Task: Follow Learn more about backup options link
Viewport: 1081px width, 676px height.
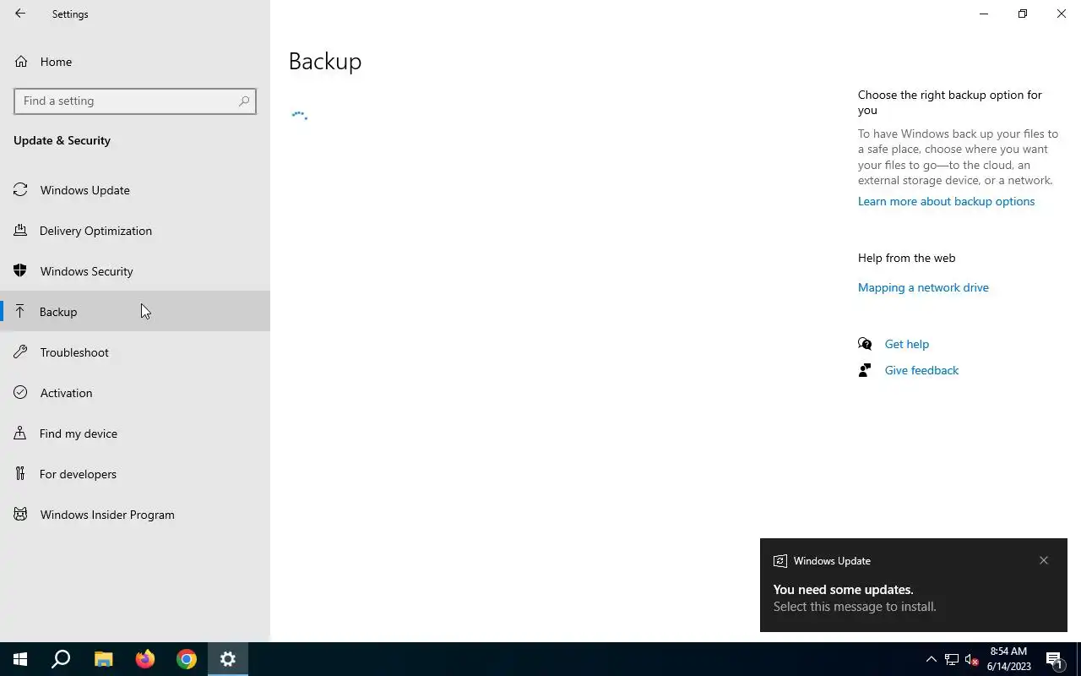Action: tap(946, 201)
